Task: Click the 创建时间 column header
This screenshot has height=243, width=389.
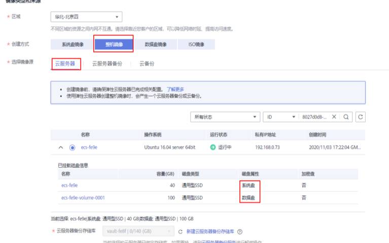Action: click(317, 134)
